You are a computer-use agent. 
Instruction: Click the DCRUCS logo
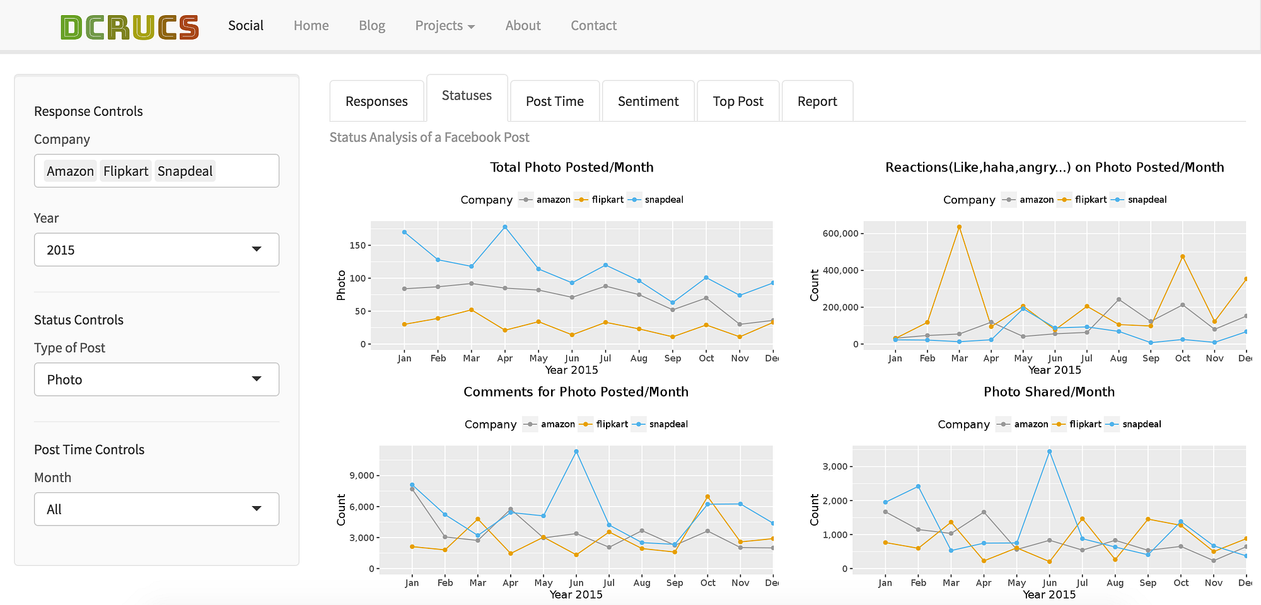pyautogui.click(x=129, y=27)
